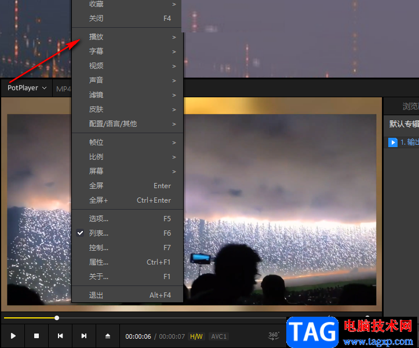419x348 pixels.
Task: Expand the 皮肤 submenu
Action: point(127,109)
